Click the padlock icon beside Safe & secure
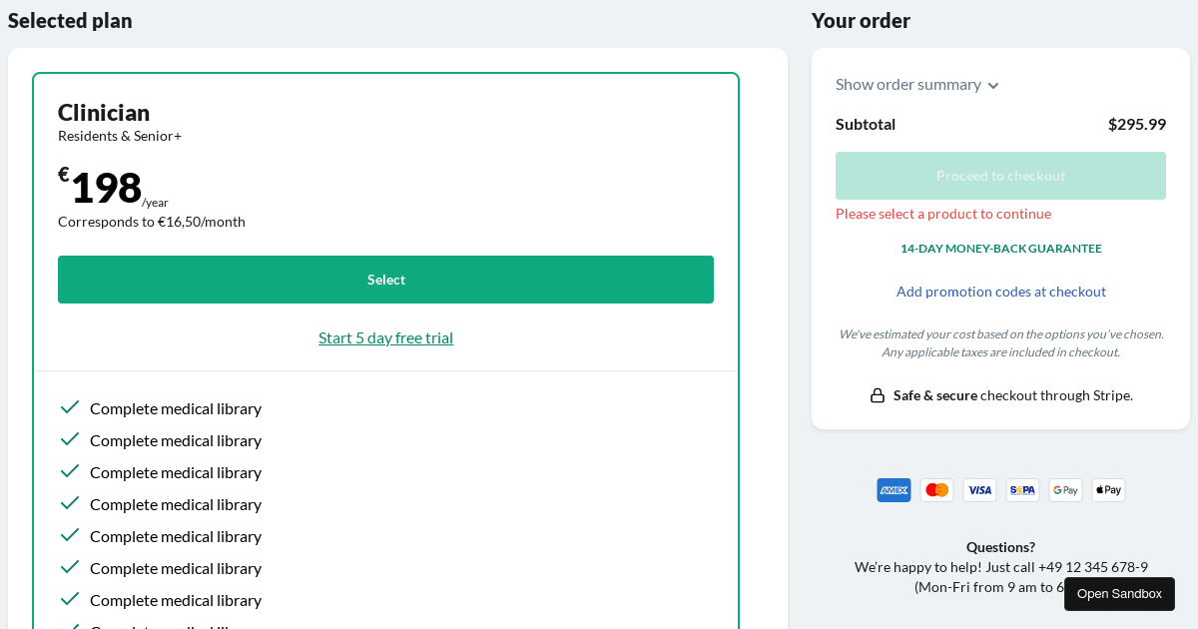The image size is (1198, 629). tap(877, 394)
